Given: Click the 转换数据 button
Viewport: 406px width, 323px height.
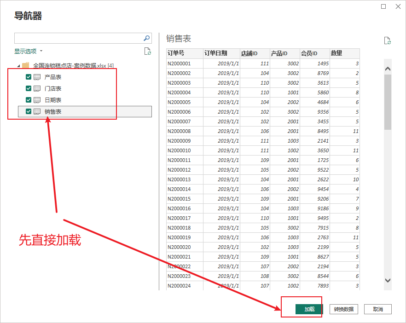Looking at the screenshot, I should coord(343,309).
